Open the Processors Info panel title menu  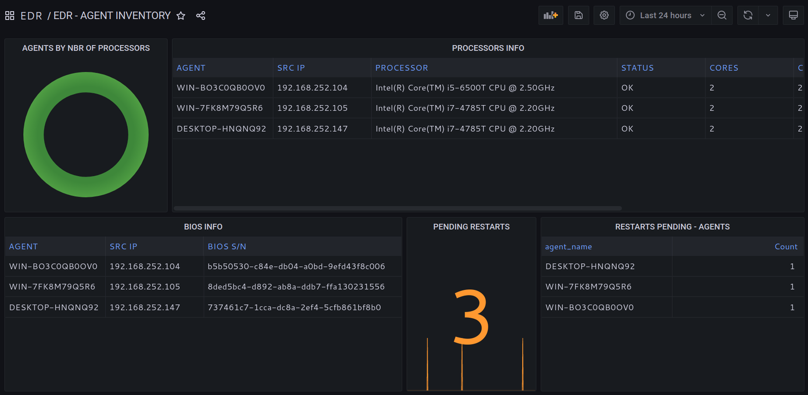(x=488, y=48)
